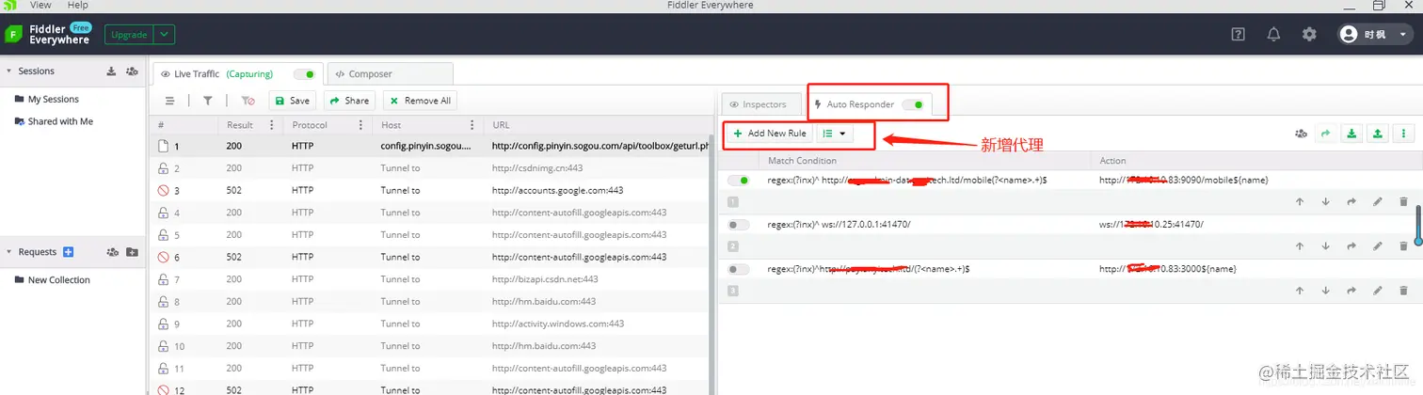The height and width of the screenshot is (395, 1423).
Task: Edit rule 3 with pencil icon
Action: click(x=1378, y=291)
